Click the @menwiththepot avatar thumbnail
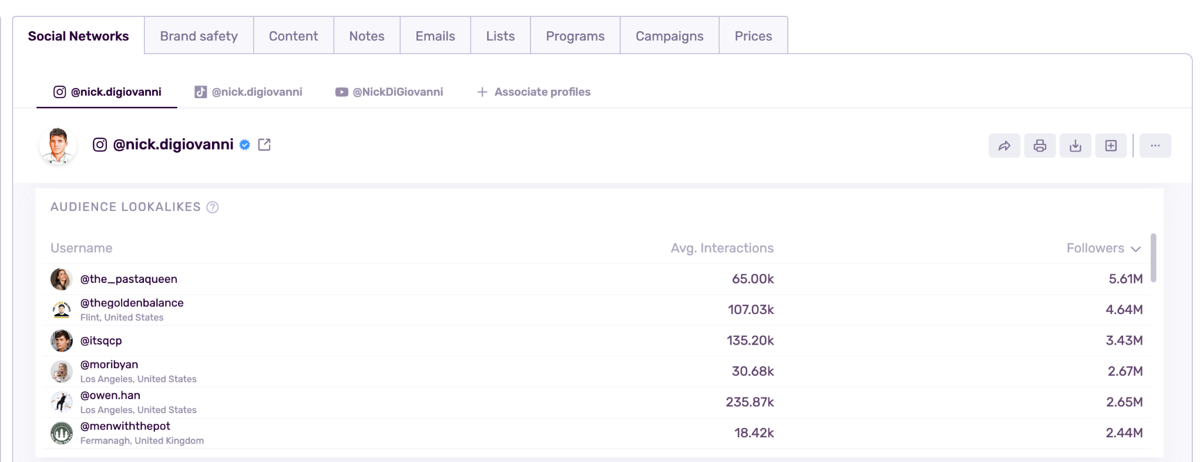This screenshot has height=462, width=1203. tap(62, 433)
